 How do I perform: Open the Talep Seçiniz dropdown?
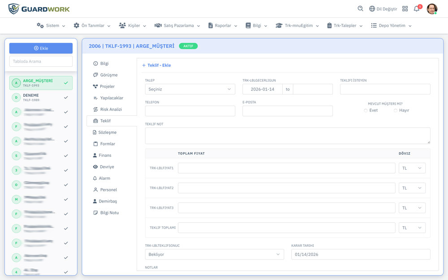point(190,89)
